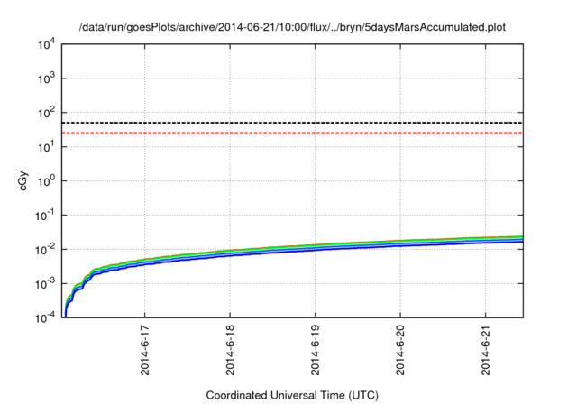Image resolution: width=577 pixels, height=404 pixels.
Task: Click the 2014-6-21 date tick label
Action: pyautogui.click(x=485, y=350)
